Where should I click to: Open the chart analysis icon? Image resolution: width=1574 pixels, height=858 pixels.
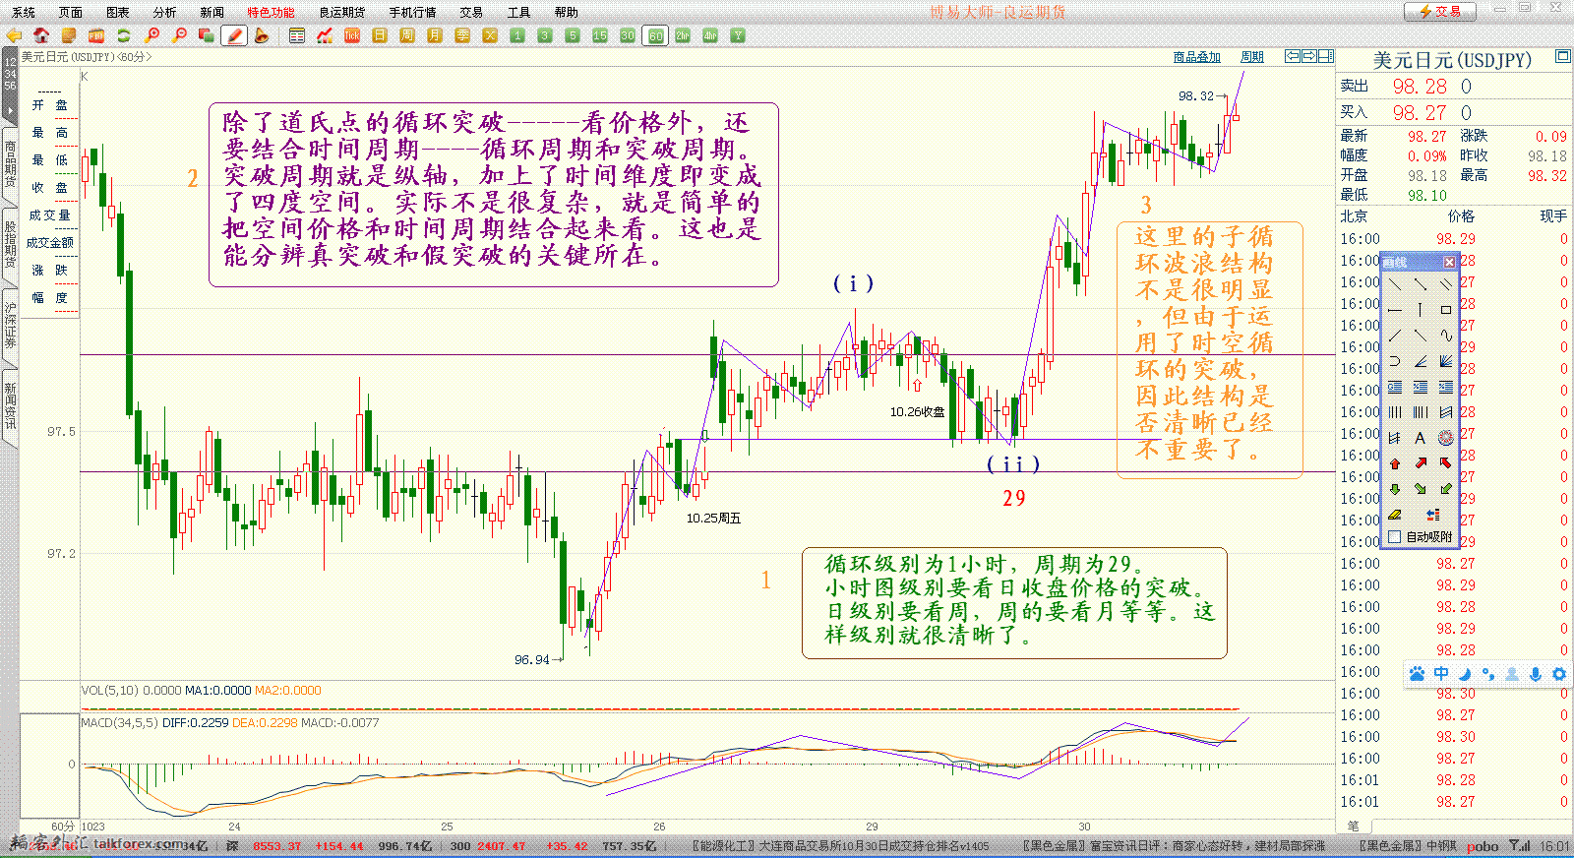325,35
